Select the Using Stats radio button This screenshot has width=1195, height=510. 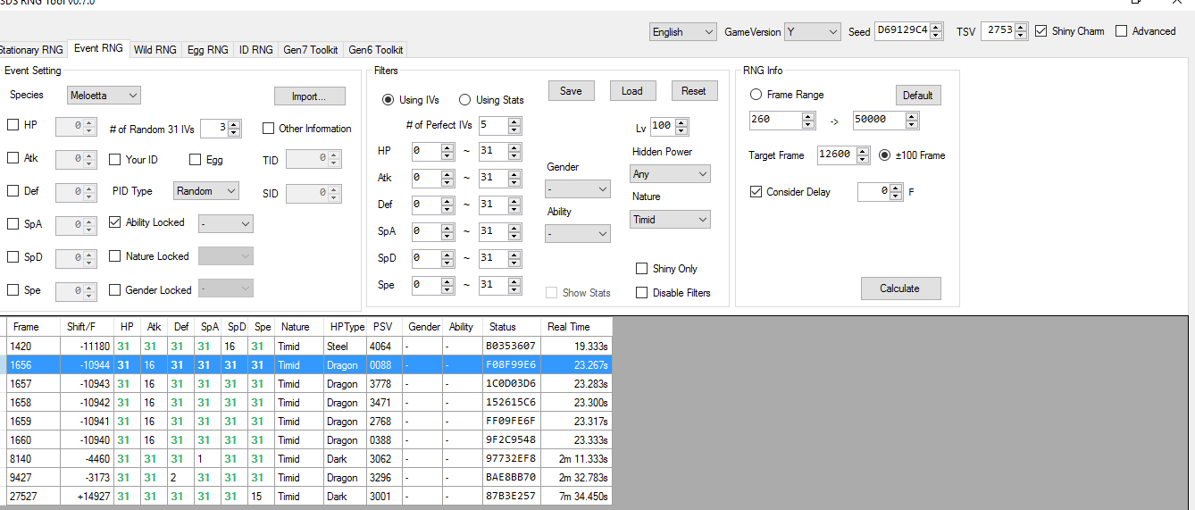point(464,100)
